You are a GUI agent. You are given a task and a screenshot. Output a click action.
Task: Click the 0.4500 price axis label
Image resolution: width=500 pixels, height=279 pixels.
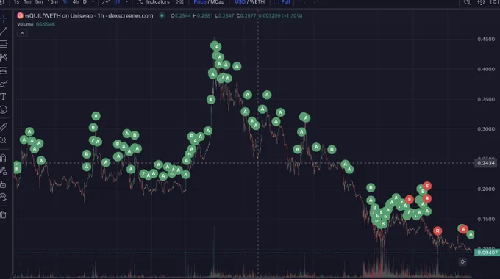(486, 39)
